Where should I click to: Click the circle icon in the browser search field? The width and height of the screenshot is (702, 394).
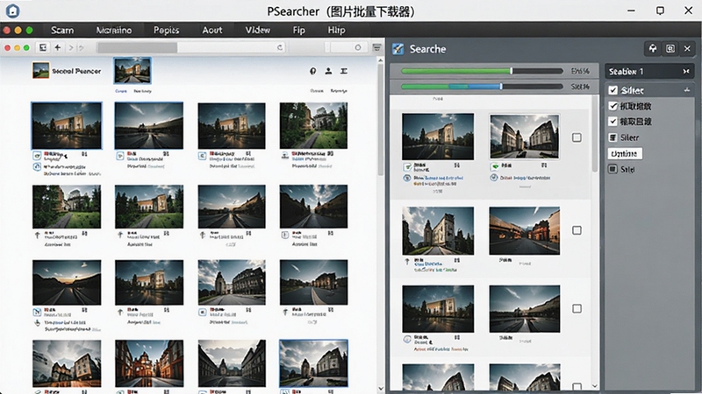pyautogui.click(x=358, y=47)
